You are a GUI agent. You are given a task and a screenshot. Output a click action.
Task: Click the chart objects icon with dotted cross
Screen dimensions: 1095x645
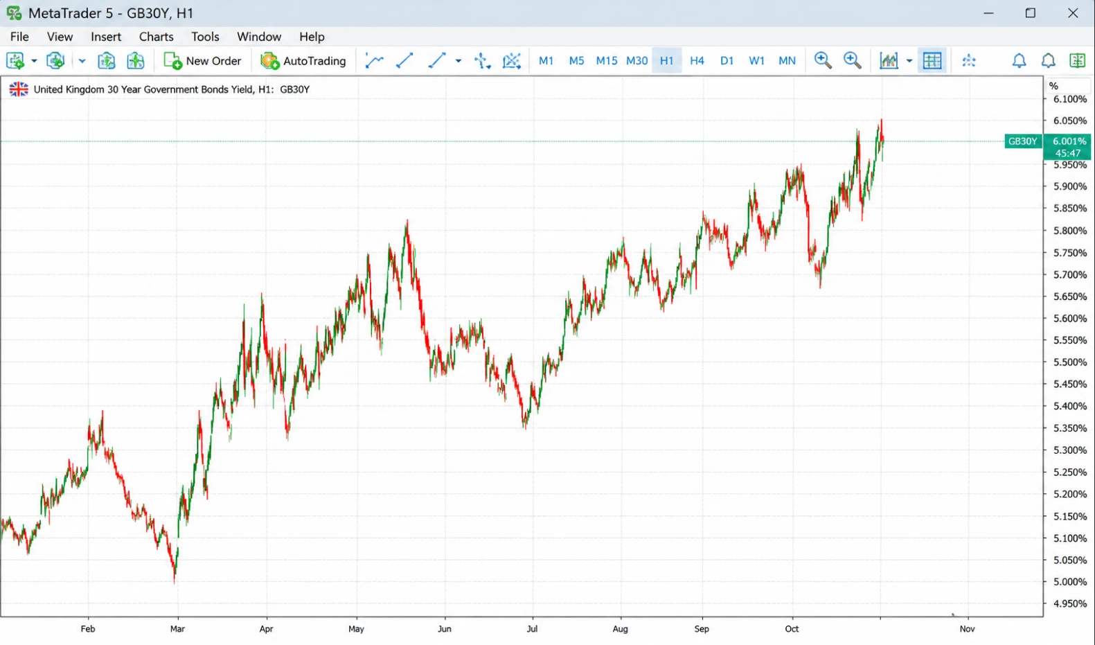coord(511,61)
